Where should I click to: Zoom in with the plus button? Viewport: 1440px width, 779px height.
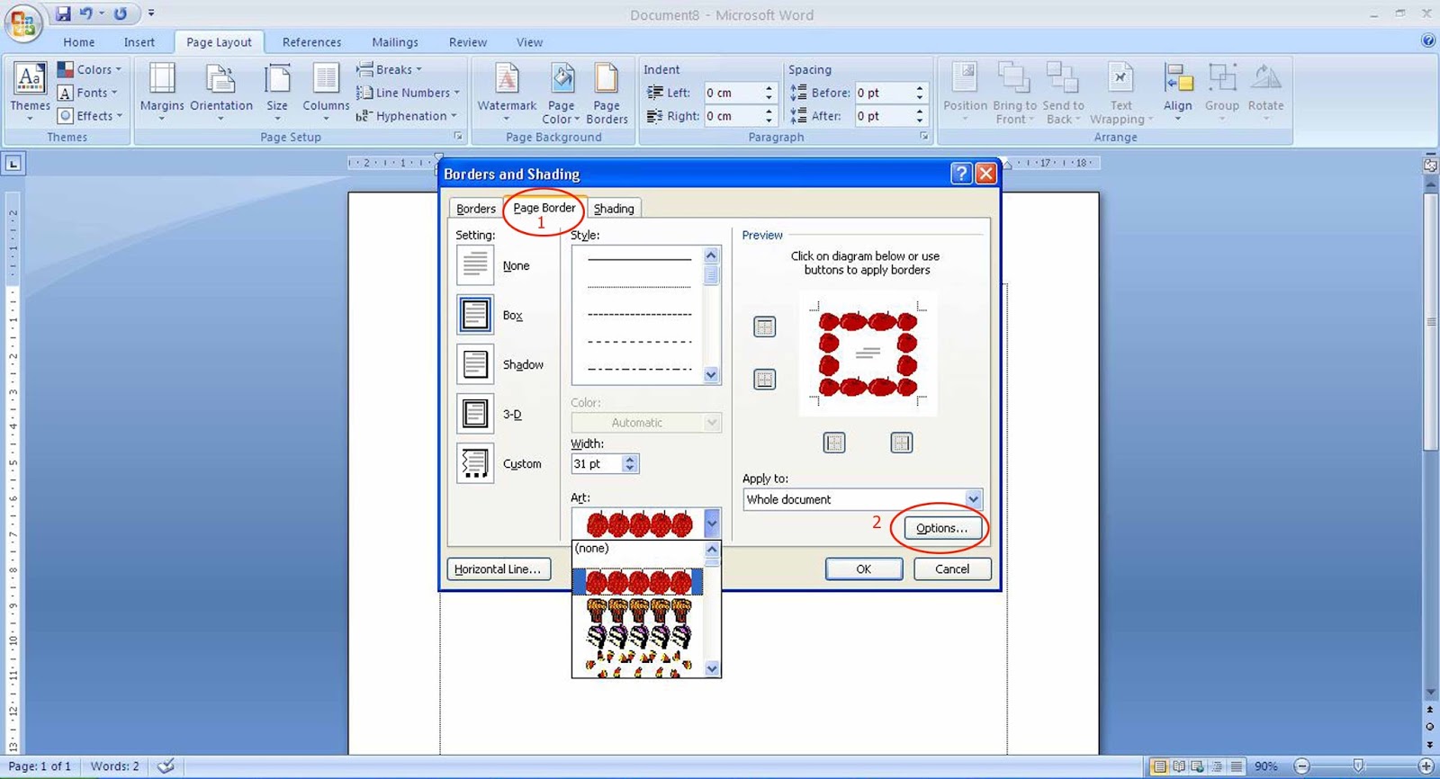1426,766
